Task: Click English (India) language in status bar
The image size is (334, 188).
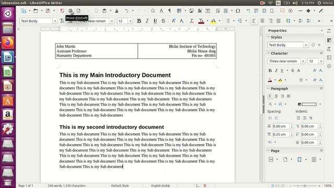Action: (160, 186)
